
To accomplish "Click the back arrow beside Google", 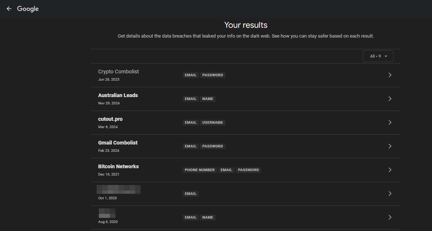I will [9, 9].
